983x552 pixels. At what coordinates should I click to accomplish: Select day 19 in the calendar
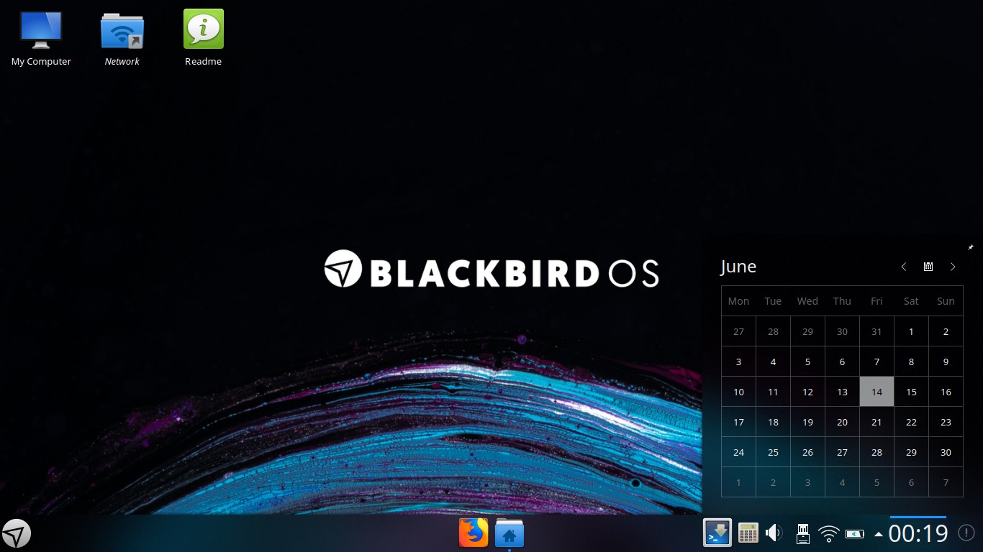coord(807,422)
